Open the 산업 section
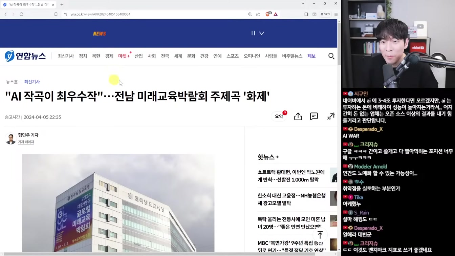Screen dimensions: 455x256 click(139, 56)
